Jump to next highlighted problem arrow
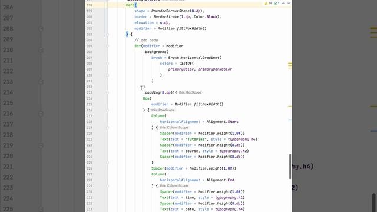Image resolution: width=377 pixels, height=212 pixels. coord(289,4)
